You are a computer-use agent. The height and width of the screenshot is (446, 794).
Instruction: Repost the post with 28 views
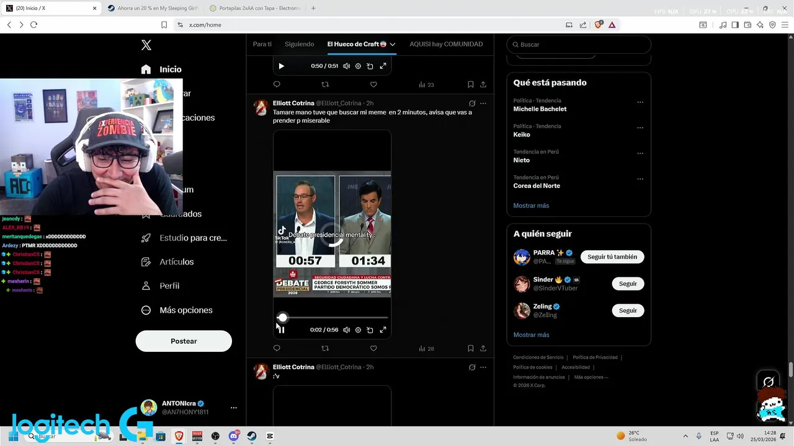click(x=325, y=349)
